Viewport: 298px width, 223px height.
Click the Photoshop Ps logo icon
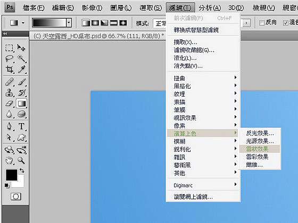pos(10,7)
